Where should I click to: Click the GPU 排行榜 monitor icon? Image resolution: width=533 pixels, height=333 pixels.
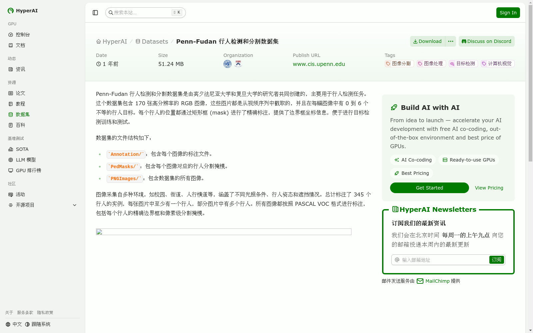[11, 170]
